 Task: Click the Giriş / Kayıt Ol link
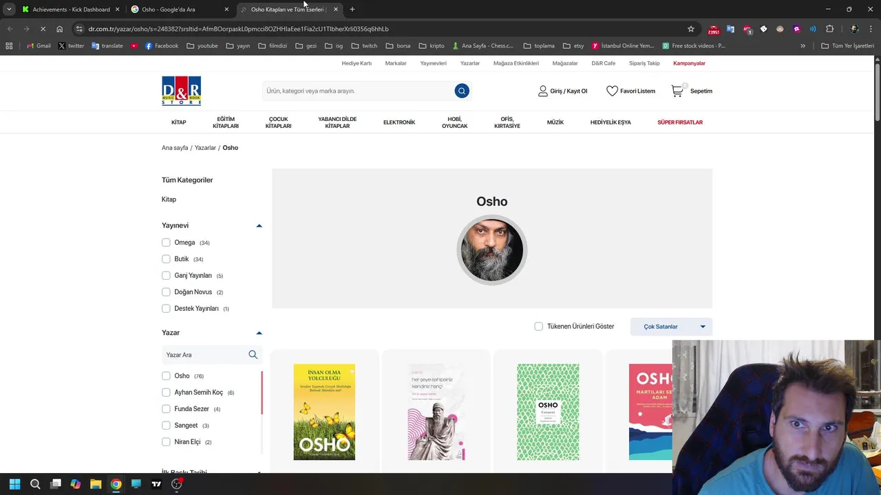tap(569, 91)
